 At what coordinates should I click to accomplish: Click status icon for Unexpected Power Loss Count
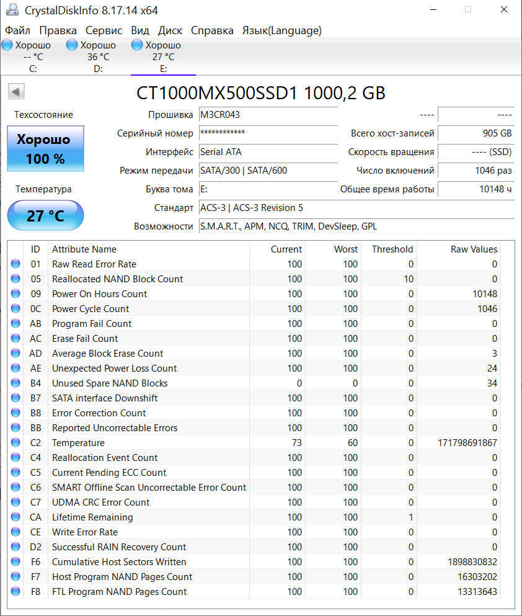coord(15,368)
